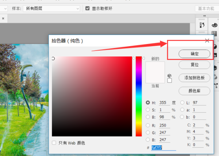
Task: Open the Swatches grid panel icon
Action: pos(214,33)
